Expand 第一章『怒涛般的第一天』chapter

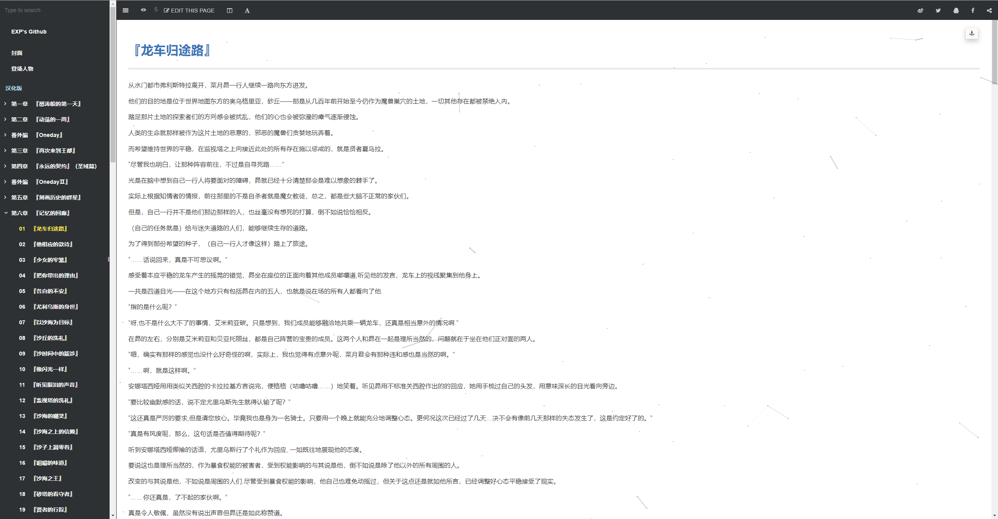click(6, 104)
